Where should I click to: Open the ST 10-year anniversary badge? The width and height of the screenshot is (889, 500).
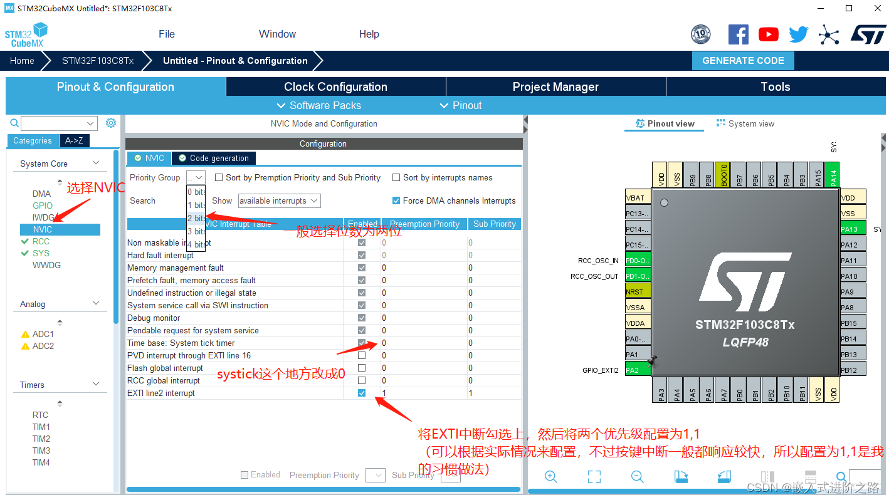(700, 34)
